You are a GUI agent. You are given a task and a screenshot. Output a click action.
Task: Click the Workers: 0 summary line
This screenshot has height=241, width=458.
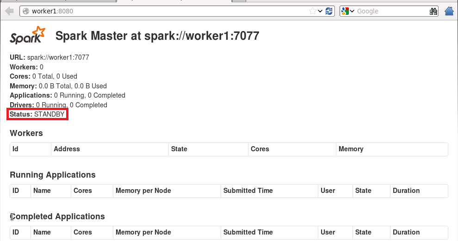pyautogui.click(x=26, y=67)
